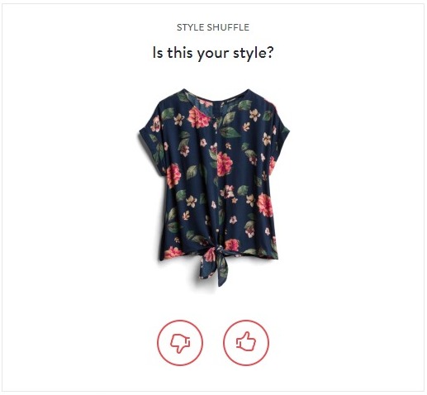The image size is (427, 395).
Task: Like this style with the thumbs up
Action: click(x=246, y=342)
